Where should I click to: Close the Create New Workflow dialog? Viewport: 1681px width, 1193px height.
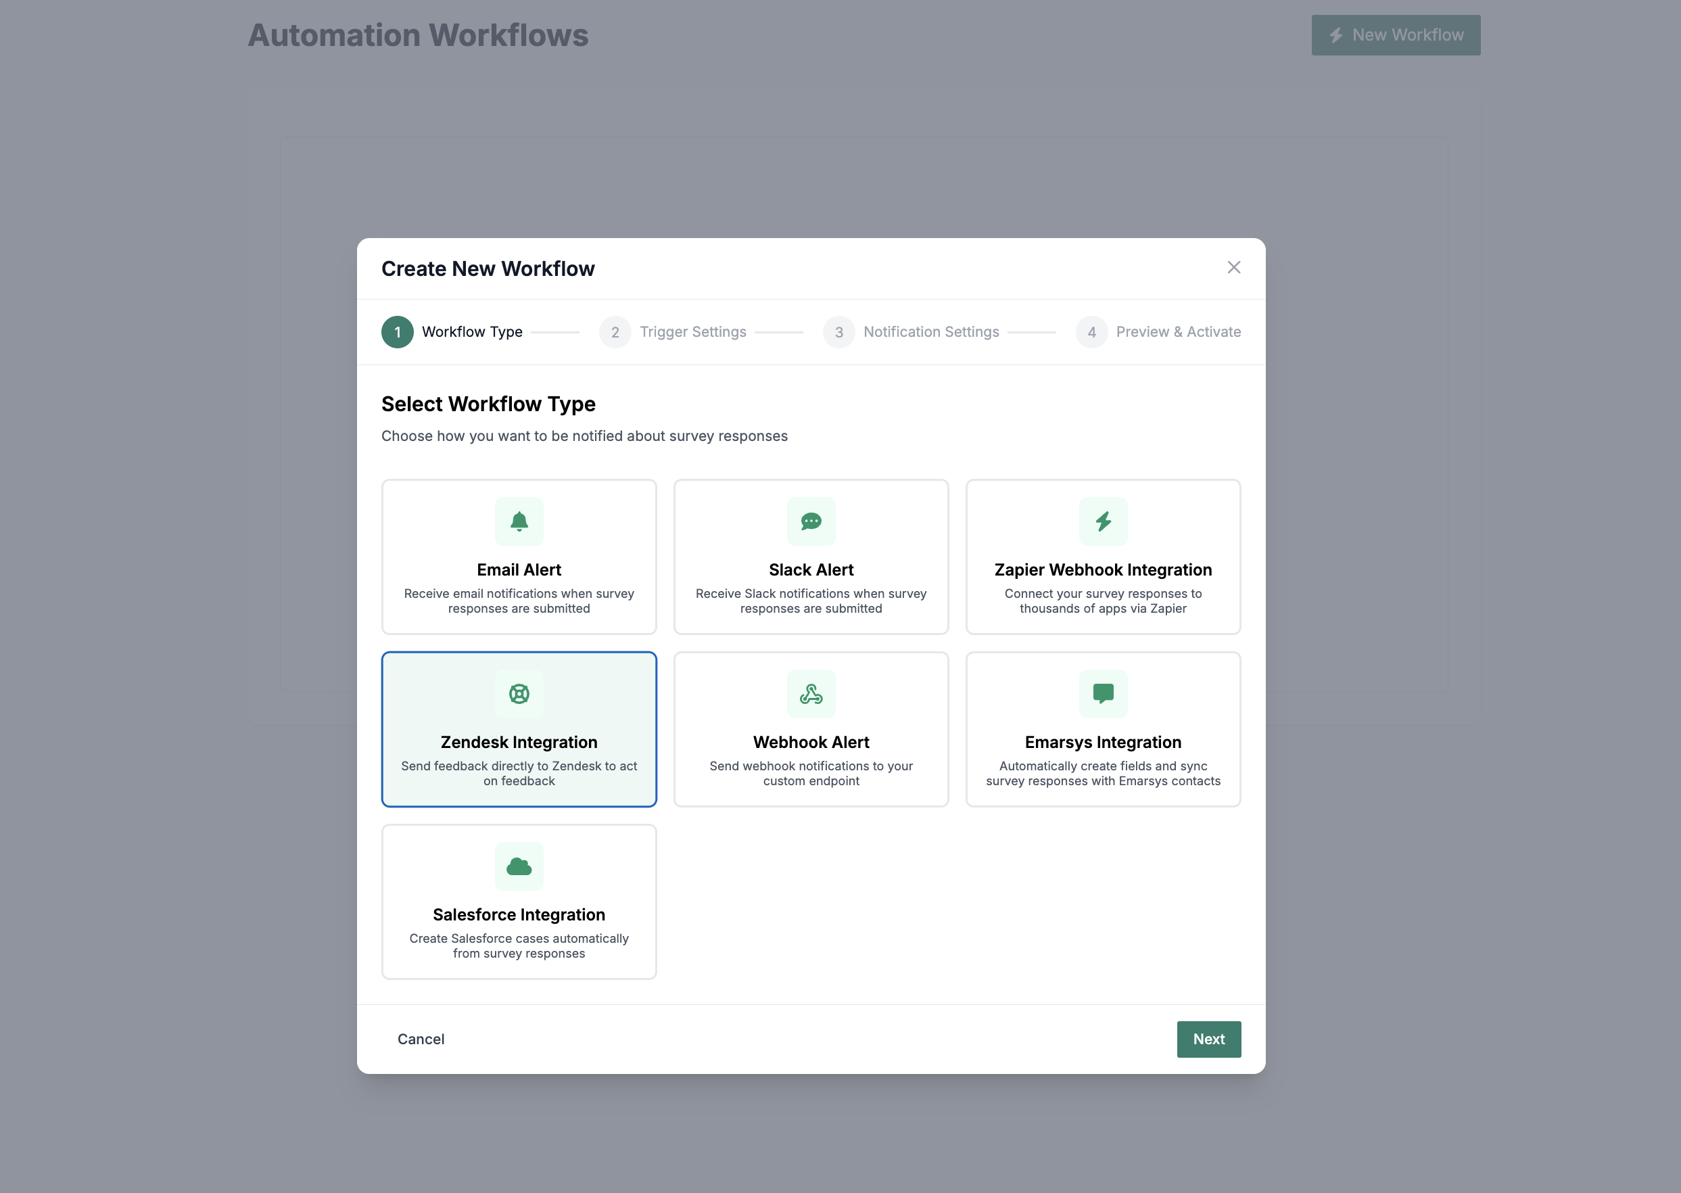coord(1233,267)
